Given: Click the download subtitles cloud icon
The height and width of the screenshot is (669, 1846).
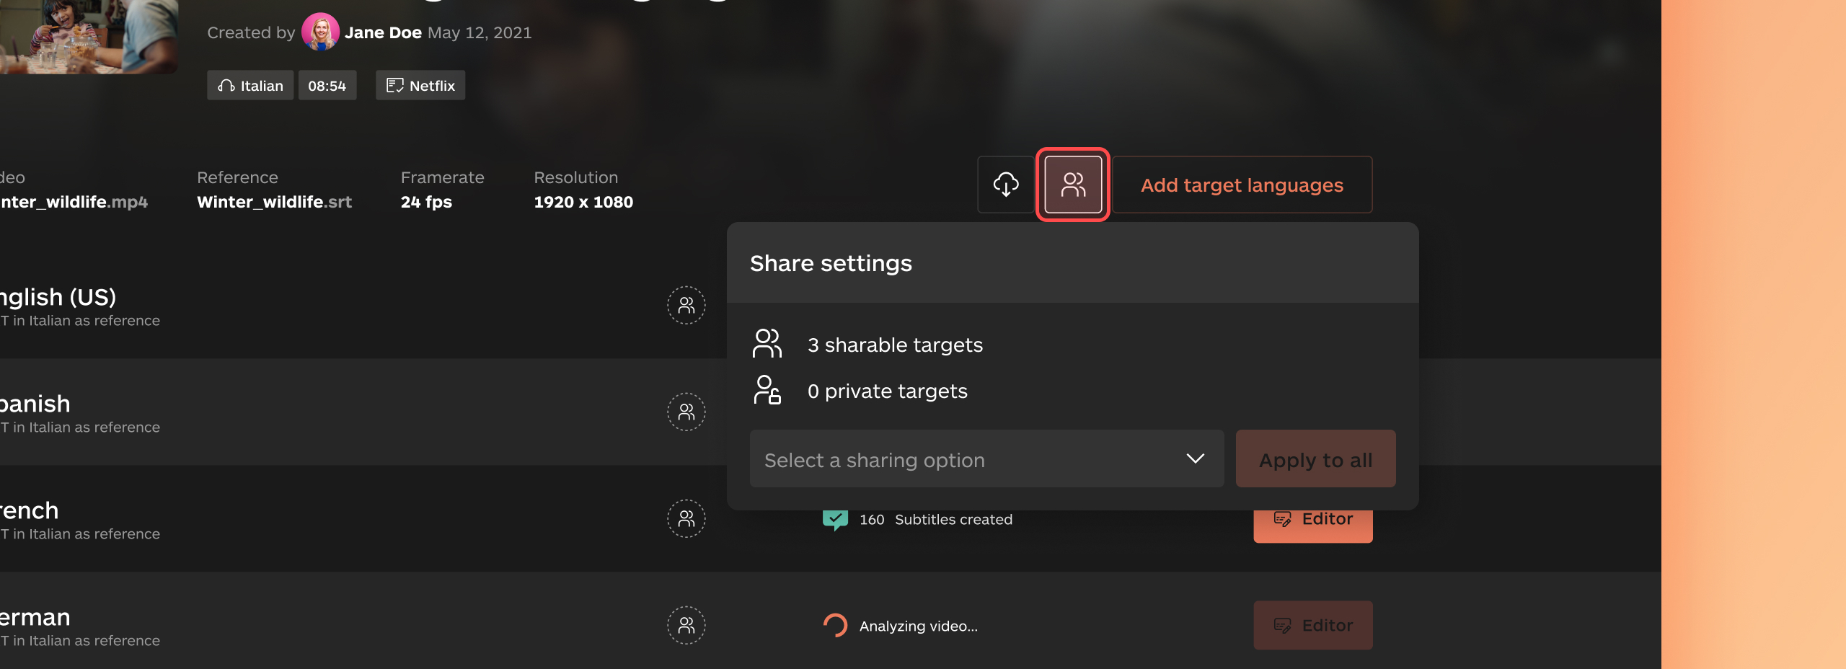Looking at the screenshot, I should 1007,185.
